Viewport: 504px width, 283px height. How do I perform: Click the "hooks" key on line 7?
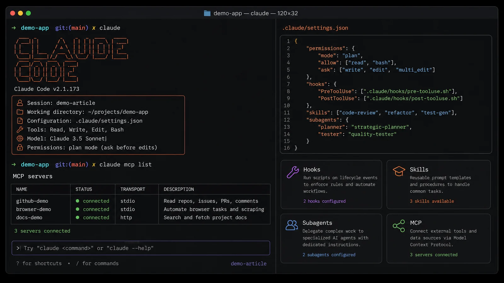(x=317, y=84)
